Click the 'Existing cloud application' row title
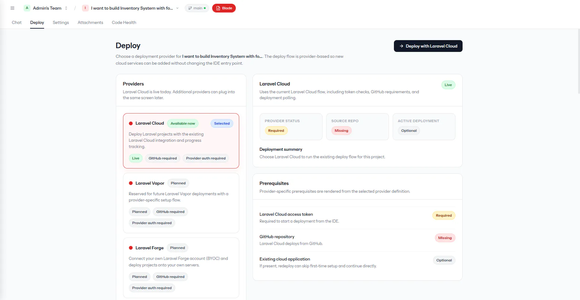The image size is (580, 300). click(x=285, y=259)
